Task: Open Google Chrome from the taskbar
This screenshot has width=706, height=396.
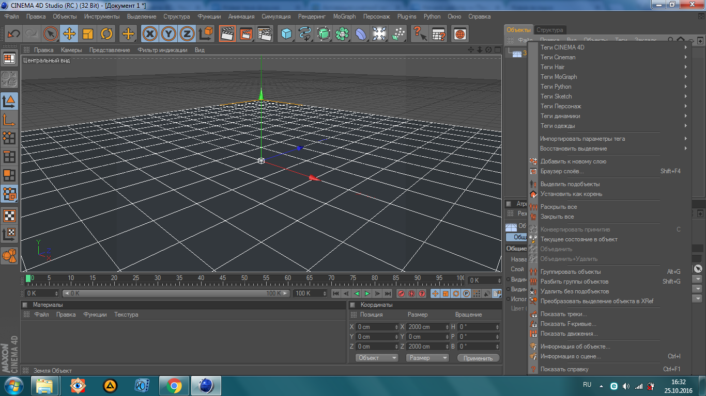Action: (174, 385)
